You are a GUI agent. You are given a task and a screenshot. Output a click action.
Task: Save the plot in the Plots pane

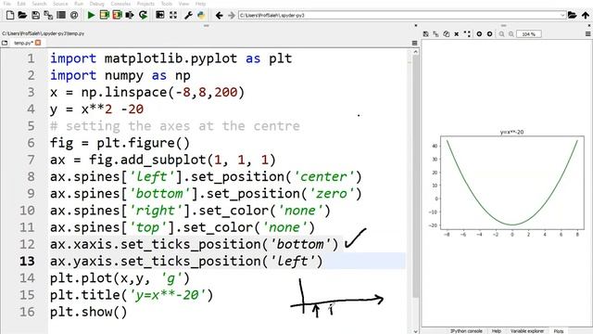[425, 34]
